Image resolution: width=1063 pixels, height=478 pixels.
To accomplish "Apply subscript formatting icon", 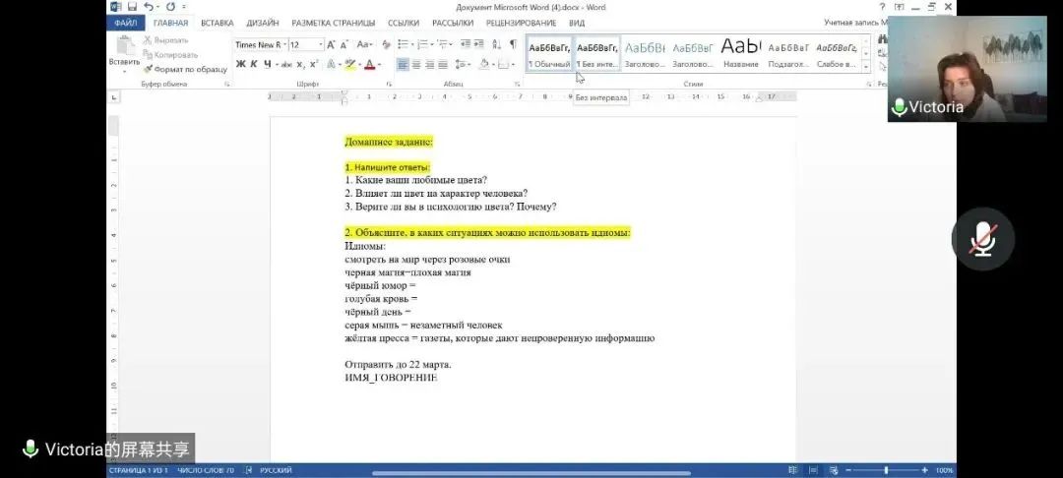I will pos(300,65).
